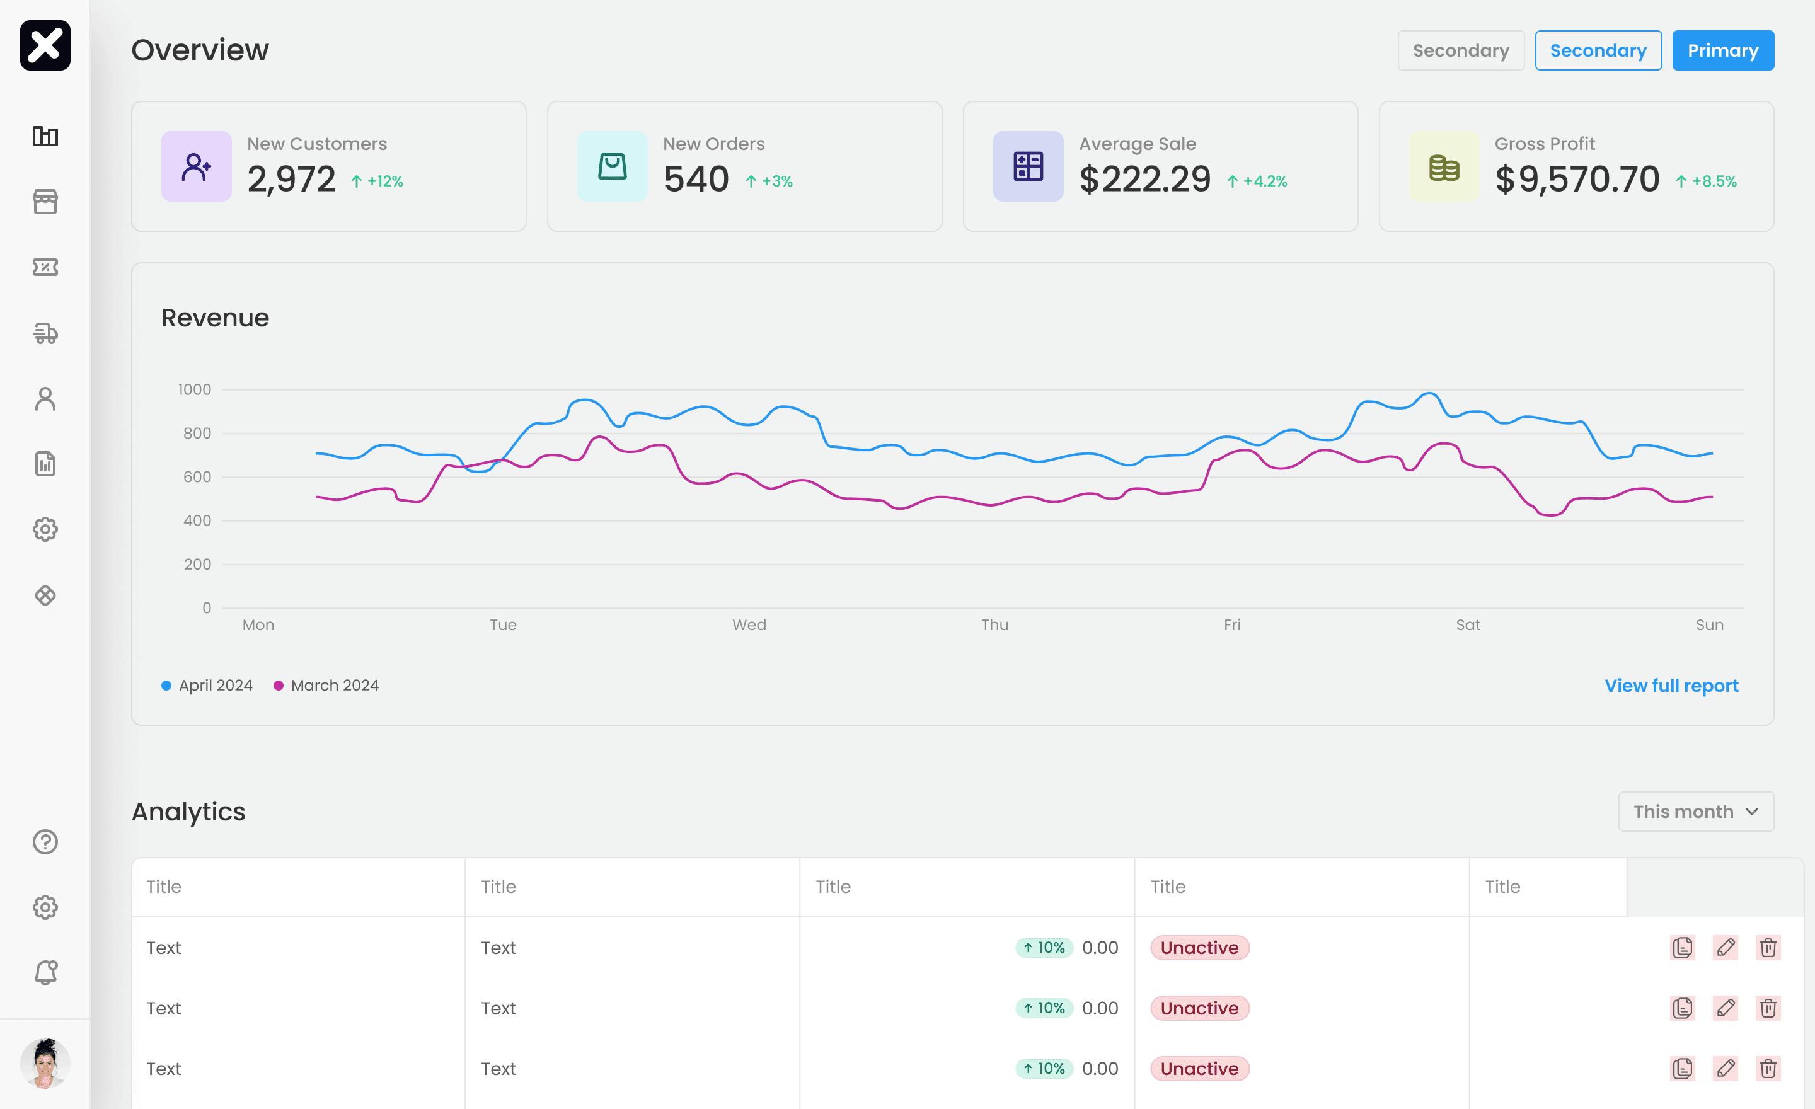Screen dimensions: 1815x1109
Task: Edit the third table row
Action: pyautogui.click(x=1725, y=1069)
